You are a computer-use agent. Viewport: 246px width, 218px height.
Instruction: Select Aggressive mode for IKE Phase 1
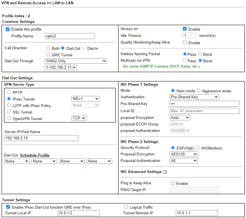coord(198,91)
